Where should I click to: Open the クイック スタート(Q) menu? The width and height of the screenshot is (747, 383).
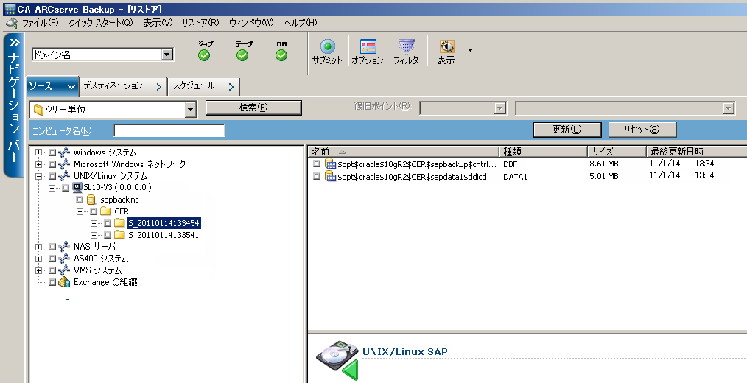(100, 22)
